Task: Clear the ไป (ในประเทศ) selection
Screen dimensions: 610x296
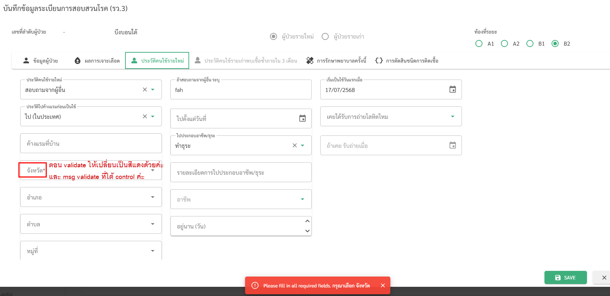Action: click(x=145, y=116)
